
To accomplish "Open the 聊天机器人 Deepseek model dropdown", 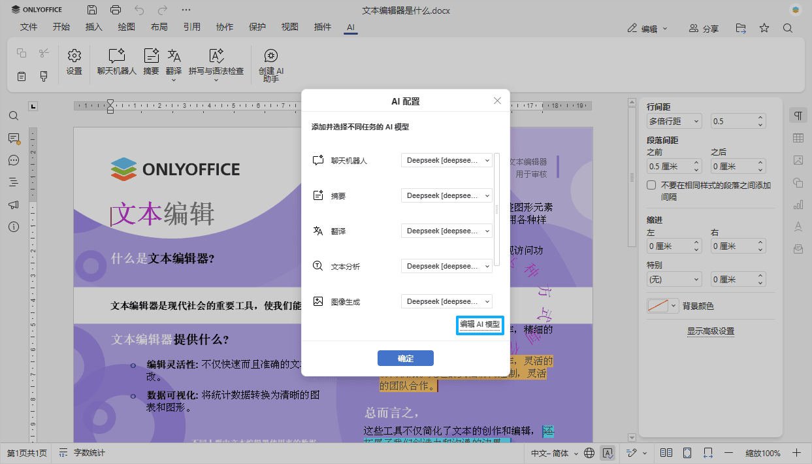I will click(446, 159).
